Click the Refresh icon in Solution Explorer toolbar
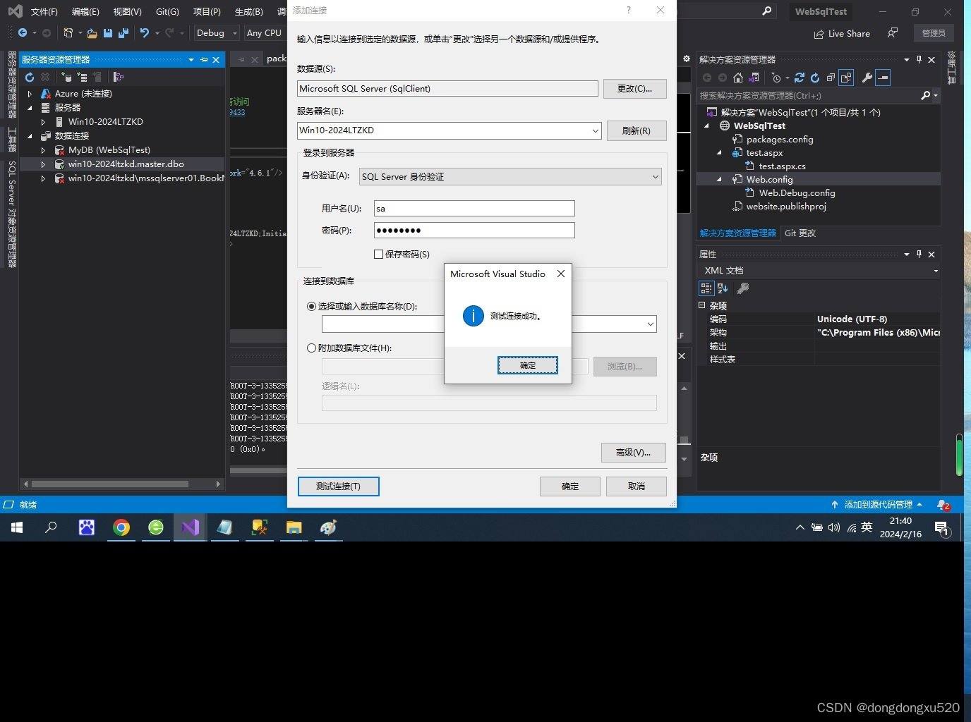Viewport: 971px width, 722px height. click(x=815, y=78)
